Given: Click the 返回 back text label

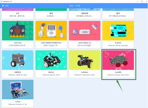Looking at the screenshot, I should 7,6.
